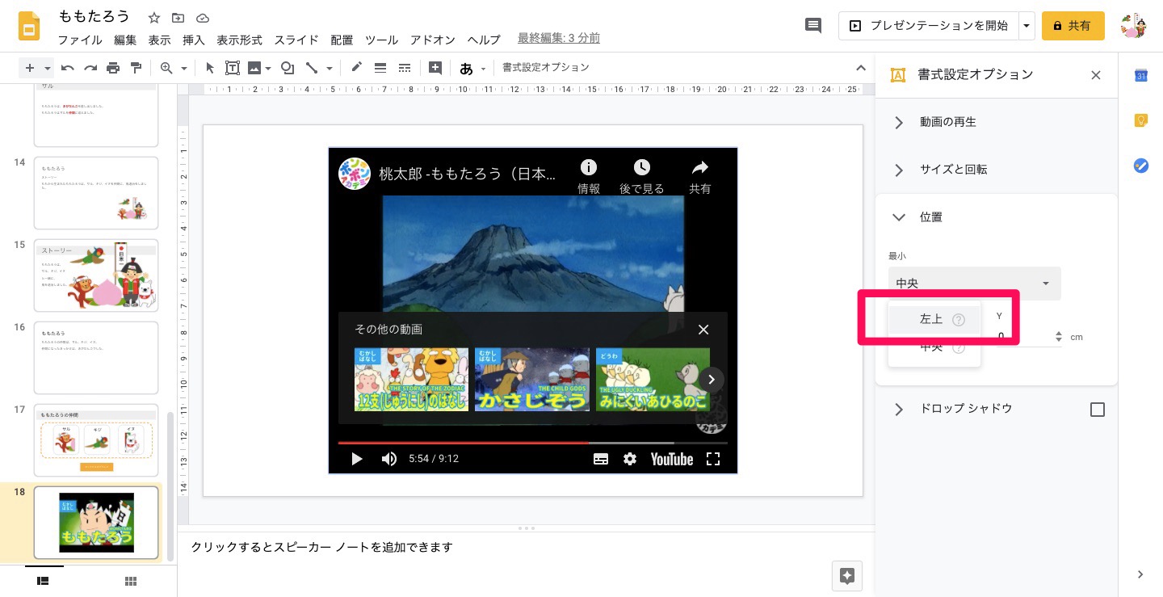The width and height of the screenshot is (1163, 597).
Task: Add a comment from the toolbar
Action: [435, 68]
